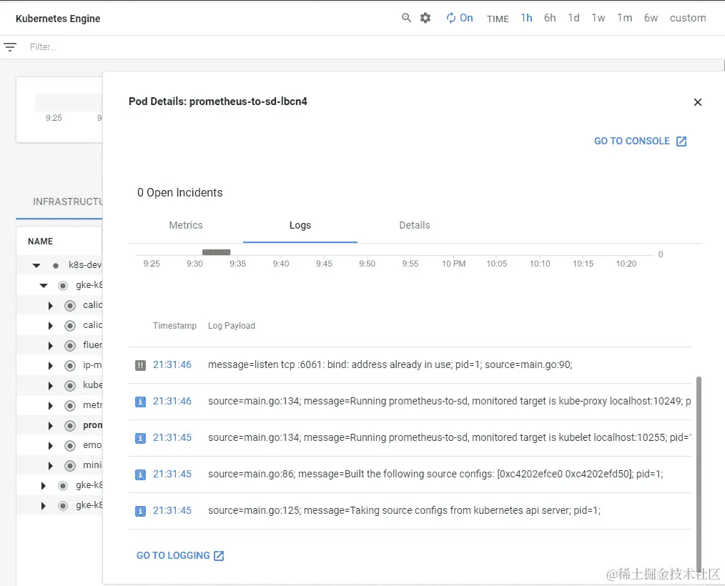Click the external-link icon beside GO TO CONSOLE
Screen dimensions: 725x586
(681, 141)
